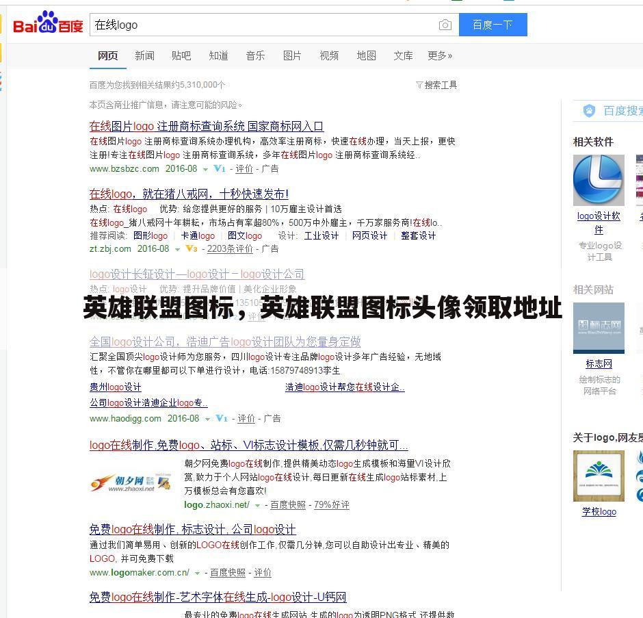
Task: Open result 在线图片logo 注册商标查询系统
Action: [207, 126]
